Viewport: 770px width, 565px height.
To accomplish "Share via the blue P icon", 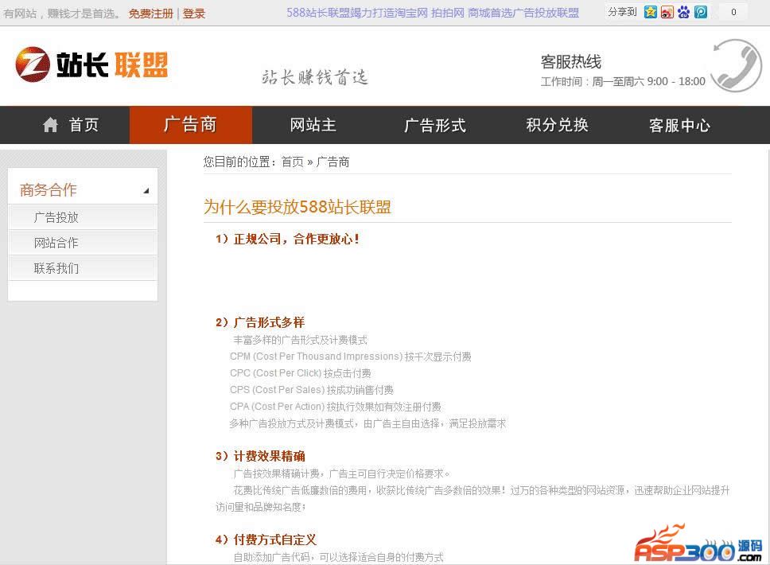I will [701, 12].
